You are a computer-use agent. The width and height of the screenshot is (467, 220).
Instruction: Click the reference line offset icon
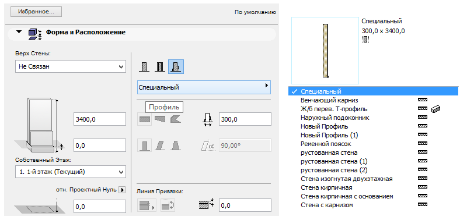click(x=207, y=204)
